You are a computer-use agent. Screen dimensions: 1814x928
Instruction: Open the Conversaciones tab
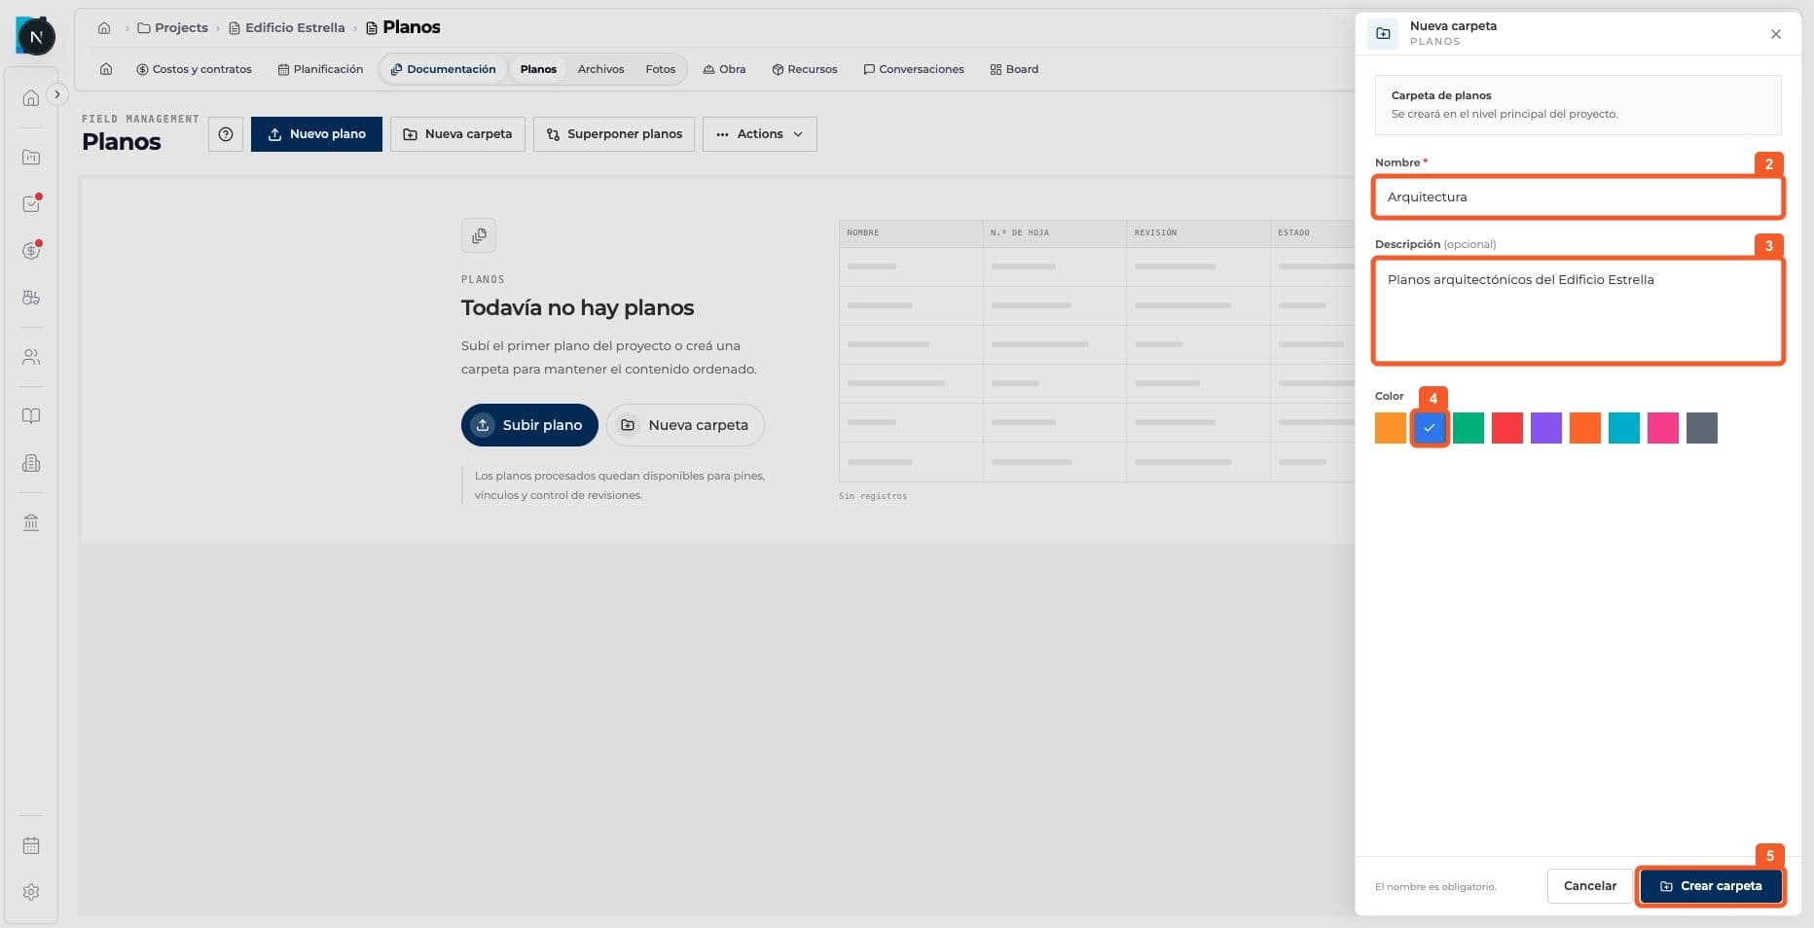(914, 69)
